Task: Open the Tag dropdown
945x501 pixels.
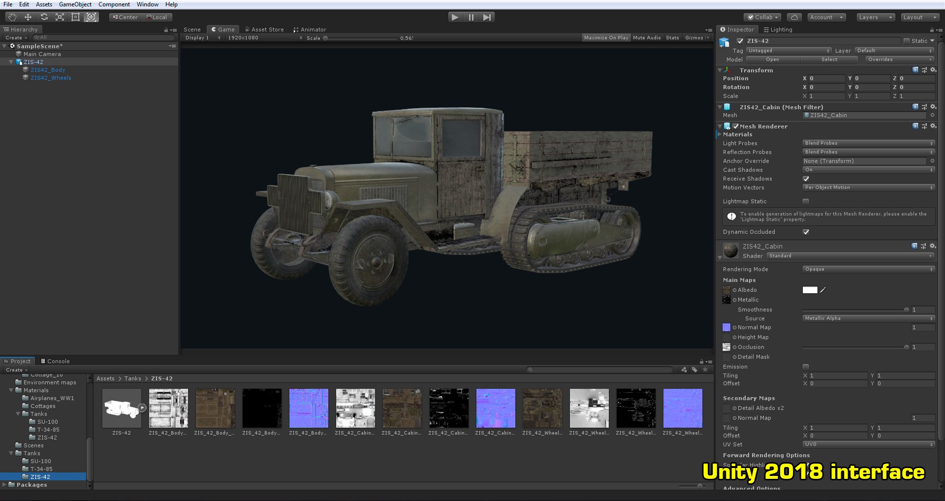Action: tap(789, 51)
